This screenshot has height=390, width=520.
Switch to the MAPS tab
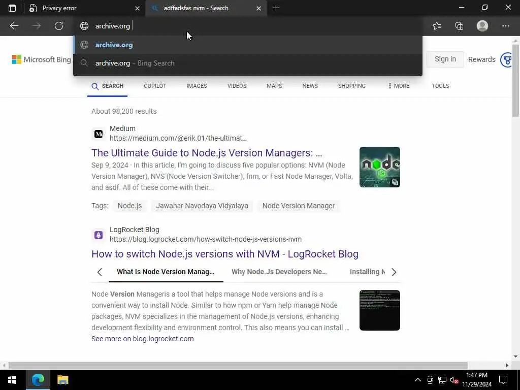coord(274,86)
